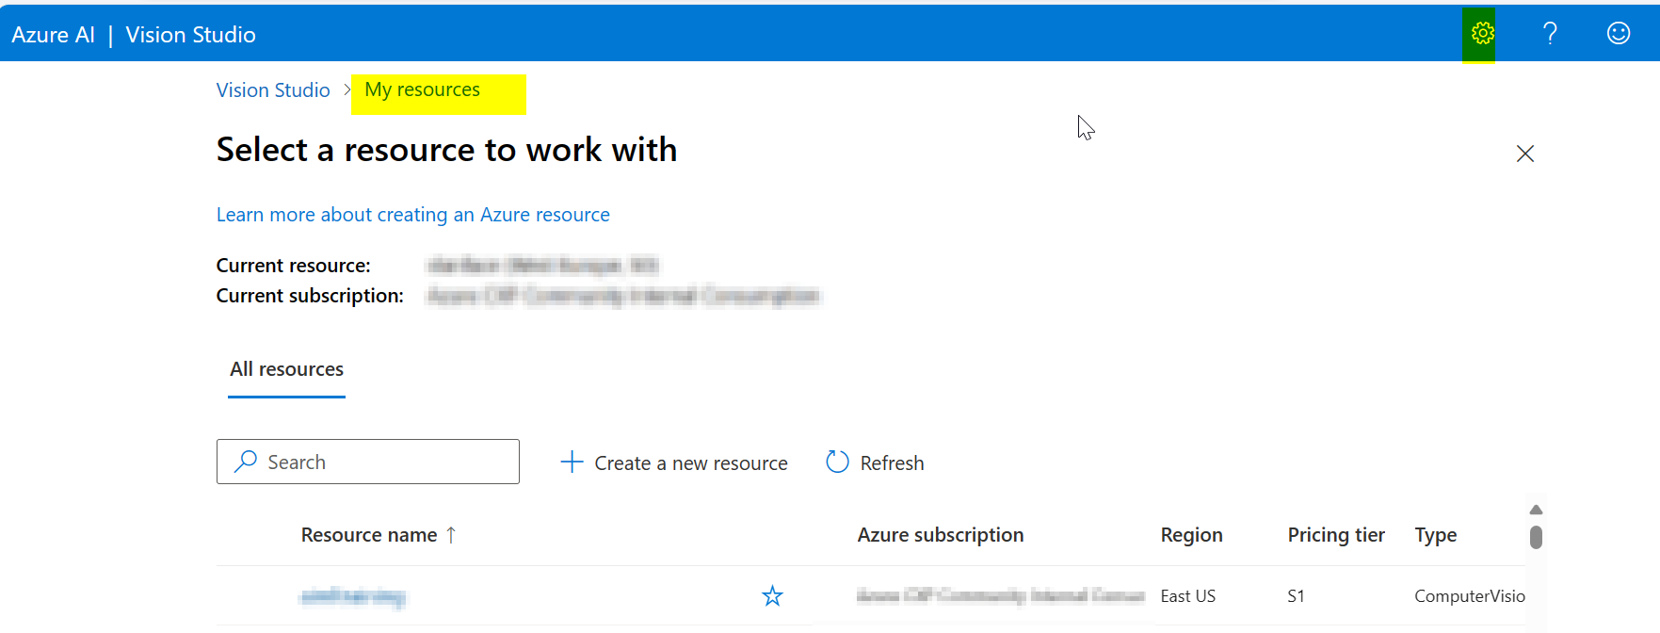This screenshot has width=1660, height=633.
Task: Select the My resources breadcrumb entry
Action: [x=422, y=89]
